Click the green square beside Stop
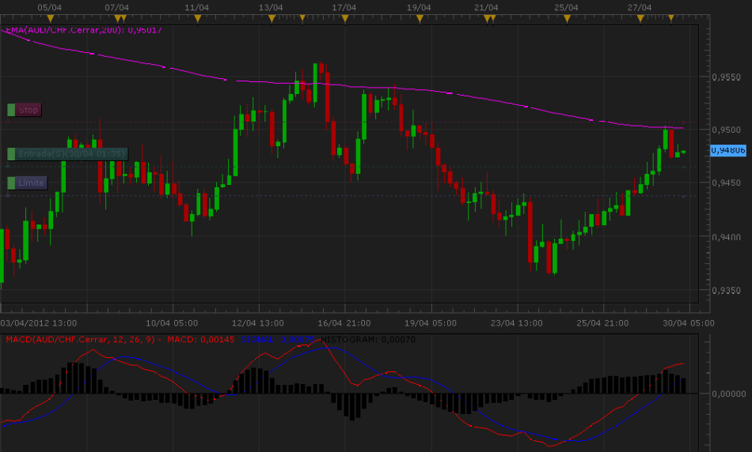Screen dimensions: 752x452 coord(11,110)
